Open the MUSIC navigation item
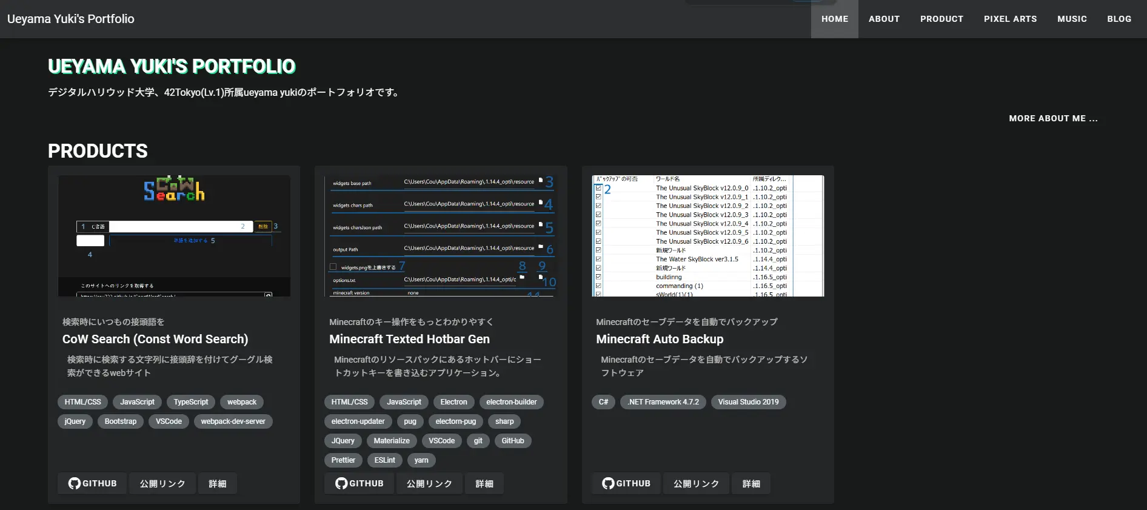The width and height of the screenshot is (1147, 510). 1072,19
